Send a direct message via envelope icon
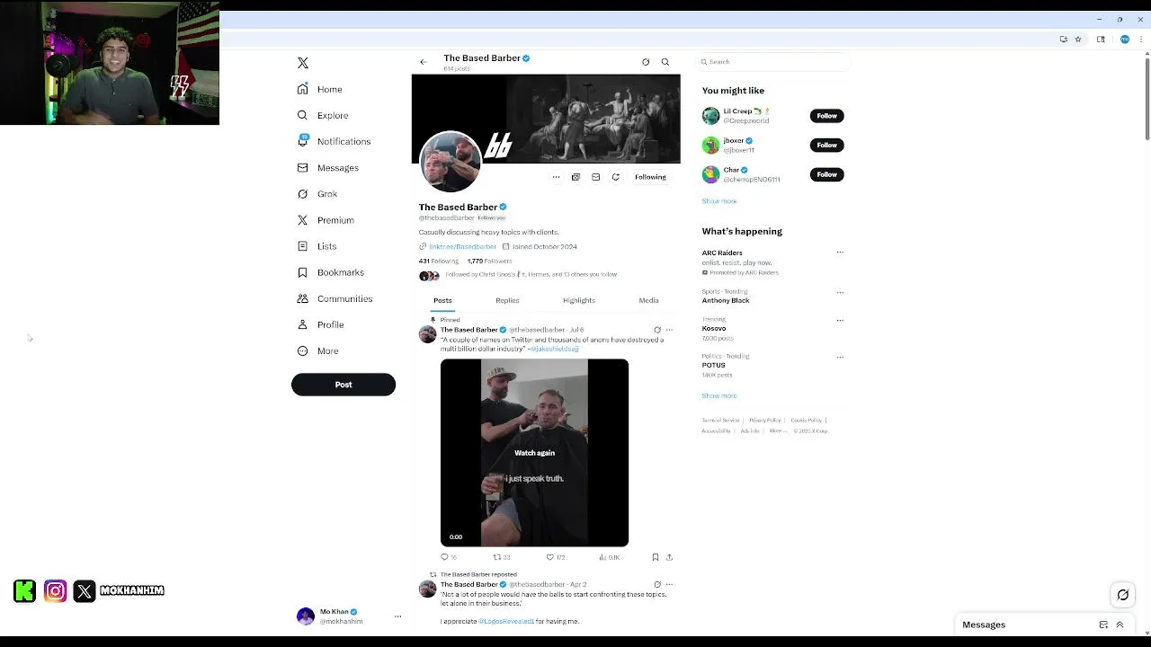The width and height of the screenshot is (1151, 647). coord(595,177)
